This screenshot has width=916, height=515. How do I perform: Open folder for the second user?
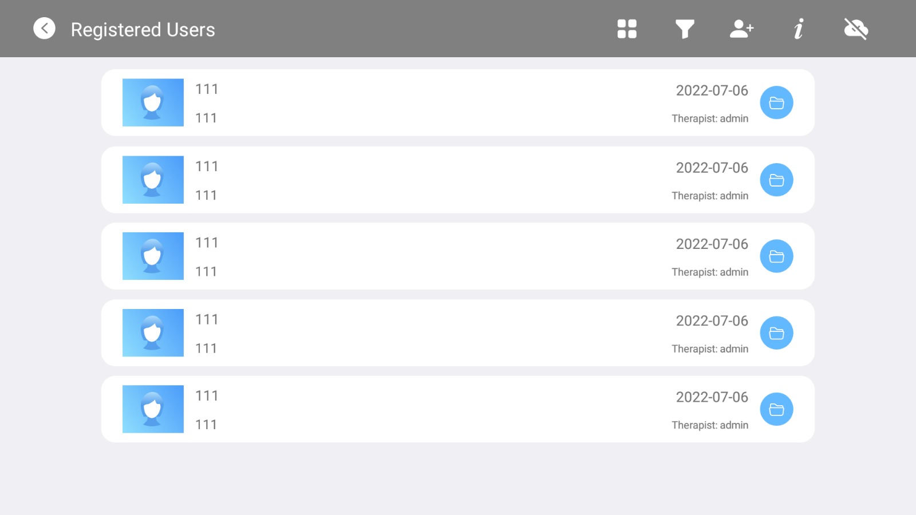click(x=776, y=180)
